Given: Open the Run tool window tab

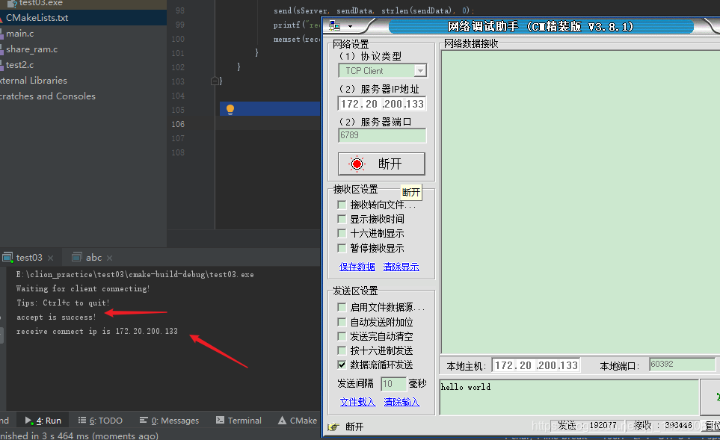Looking at the screenshot, I should pyautogui.click(x=43, y=421).
